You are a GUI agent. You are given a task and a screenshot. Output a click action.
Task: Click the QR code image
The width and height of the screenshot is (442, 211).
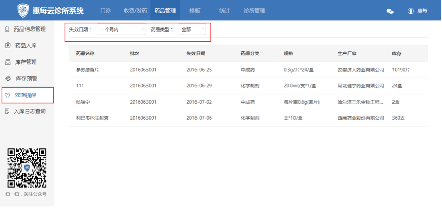coord(27,168)
